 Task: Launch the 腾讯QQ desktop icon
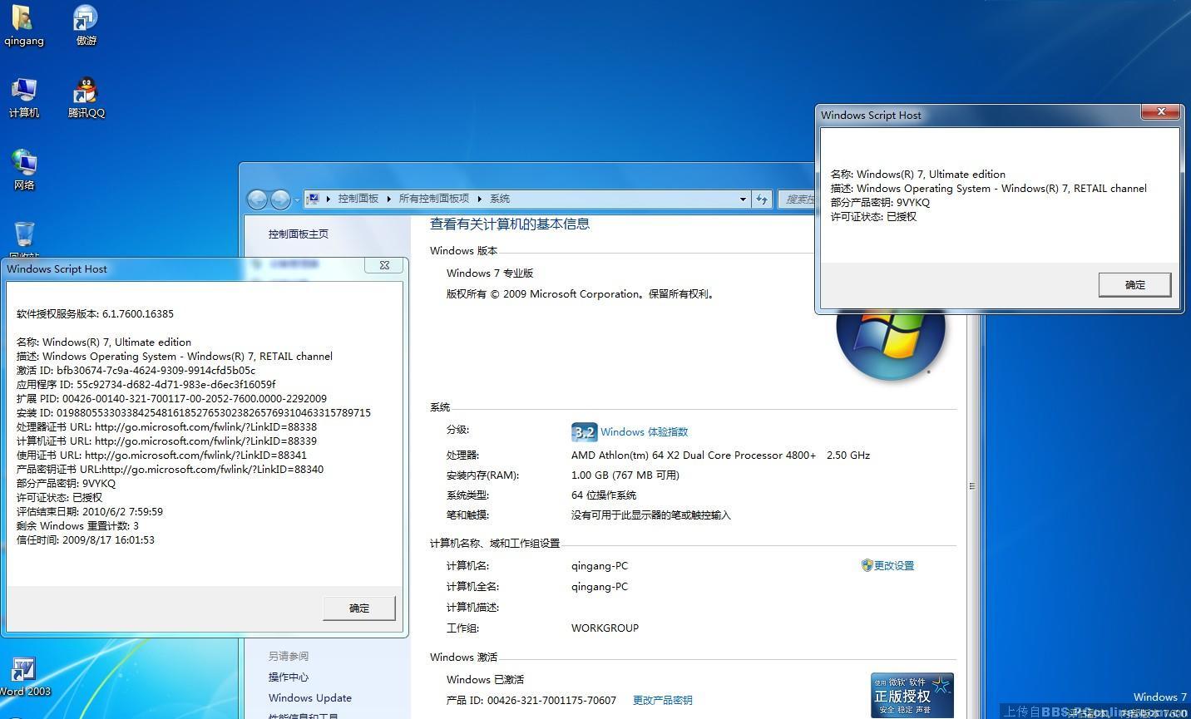(86, 98)
